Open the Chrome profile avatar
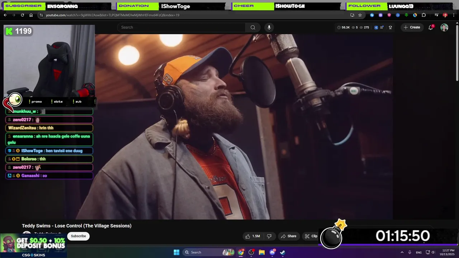The width and height of the screenshot is (459, 258). [445, 15]
